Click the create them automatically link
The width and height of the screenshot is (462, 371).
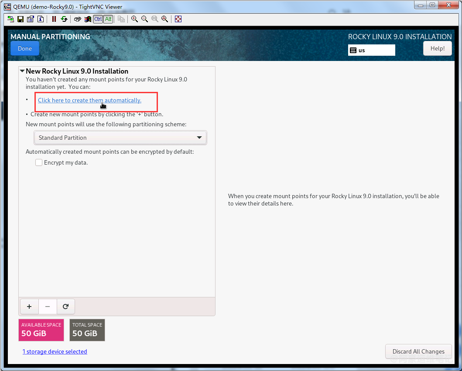[89, 100]
